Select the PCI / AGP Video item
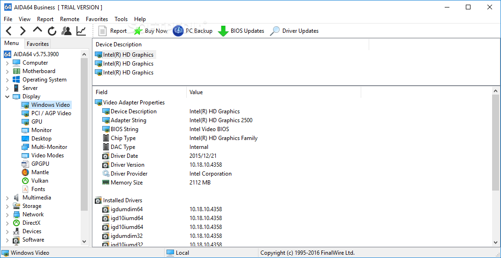The width and height of the screenshot is (501, 258). tap(47, 113)
